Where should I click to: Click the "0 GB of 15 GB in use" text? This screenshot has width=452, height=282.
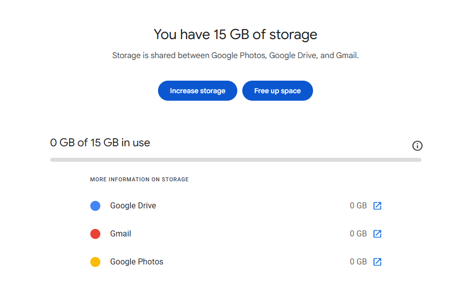pos(100,143)
